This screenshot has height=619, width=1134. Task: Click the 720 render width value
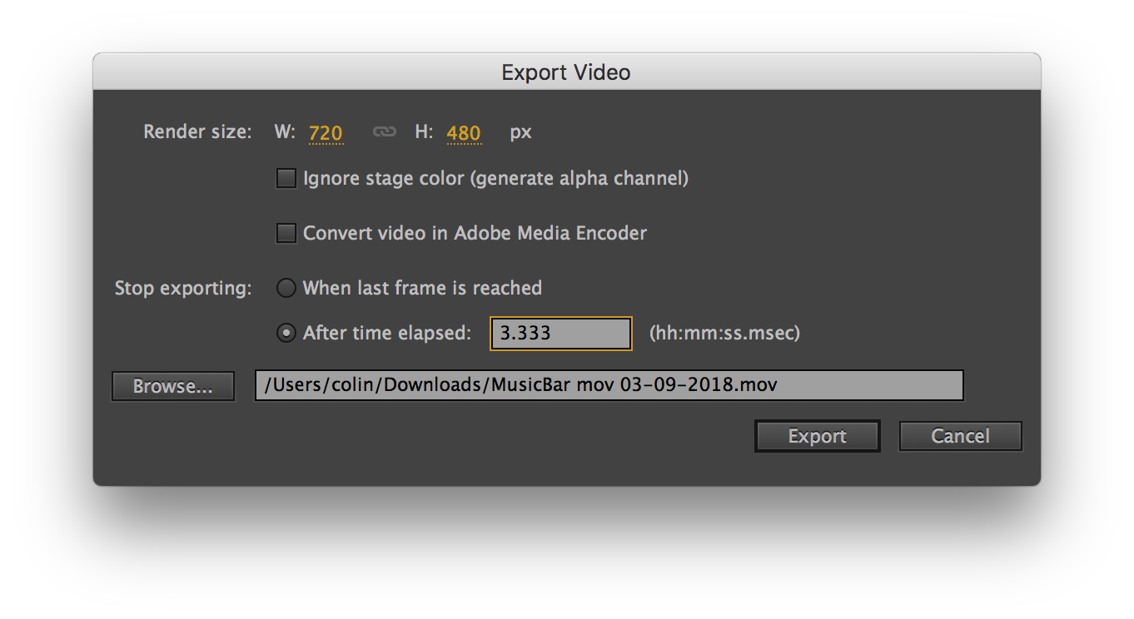[x=326, y=133]
